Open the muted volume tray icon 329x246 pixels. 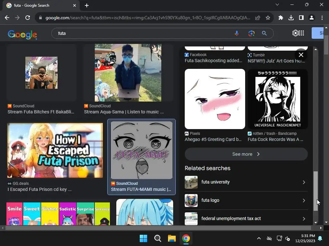point(288,238)
